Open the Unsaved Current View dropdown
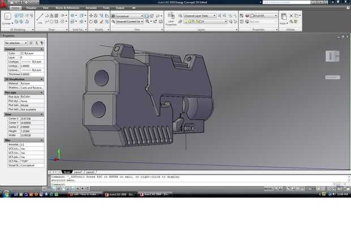The width and height of the screenshot is (351, 231). [x=129, y=22]
